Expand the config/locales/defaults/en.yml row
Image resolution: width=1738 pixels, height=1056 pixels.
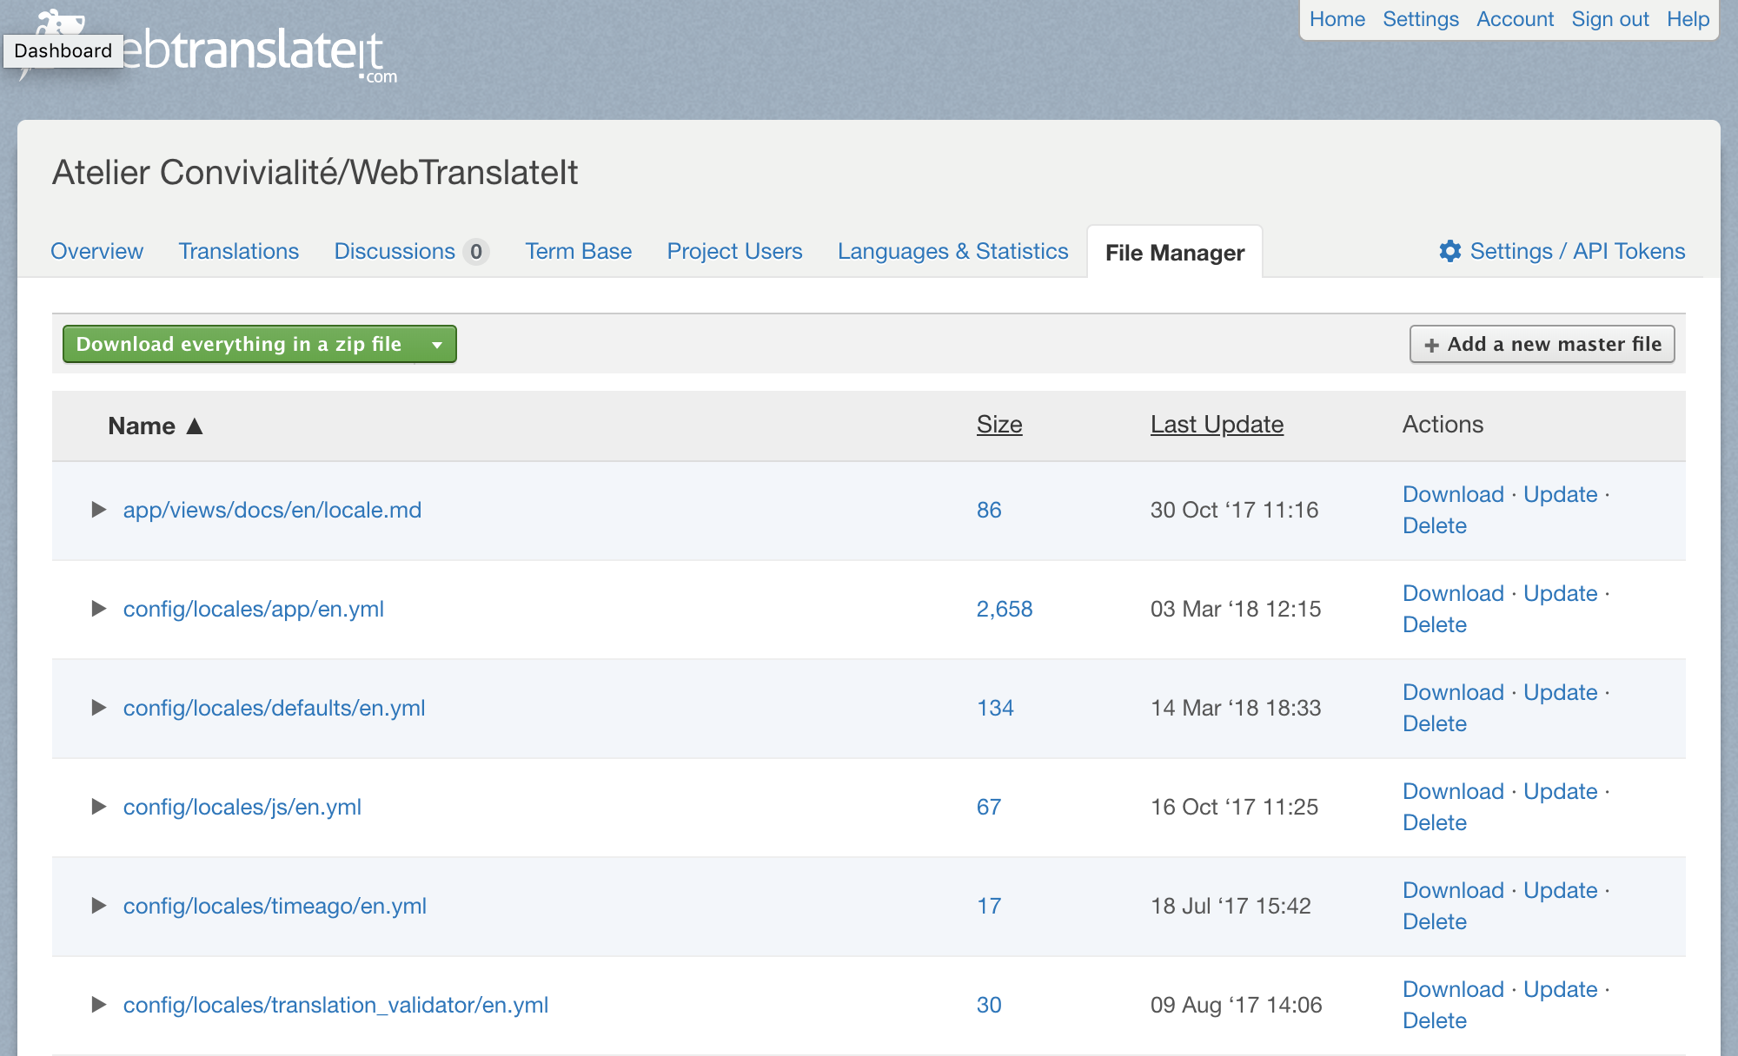coord(99,708)
